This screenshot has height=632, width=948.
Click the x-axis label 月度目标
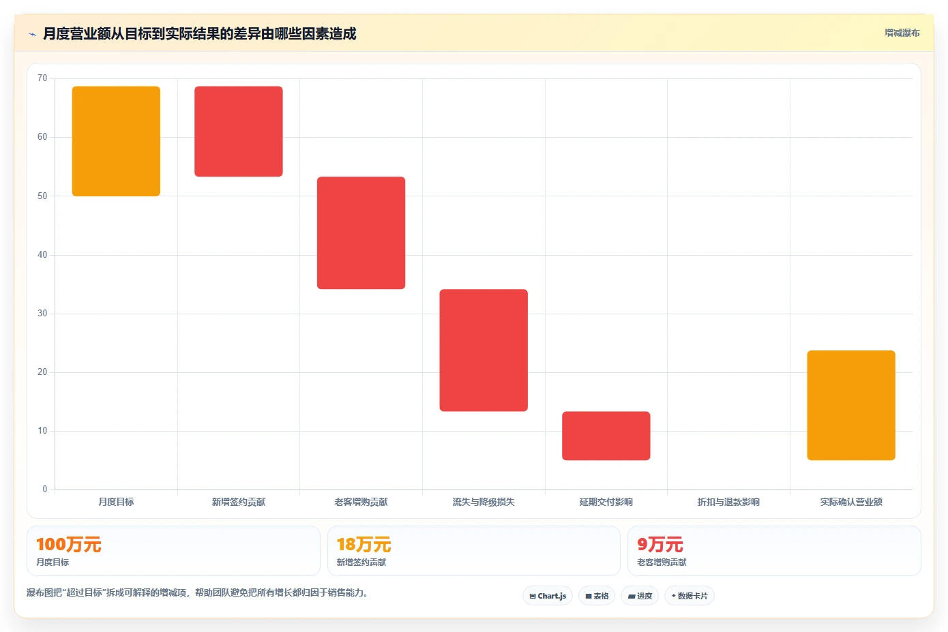[x=116, y=502]
